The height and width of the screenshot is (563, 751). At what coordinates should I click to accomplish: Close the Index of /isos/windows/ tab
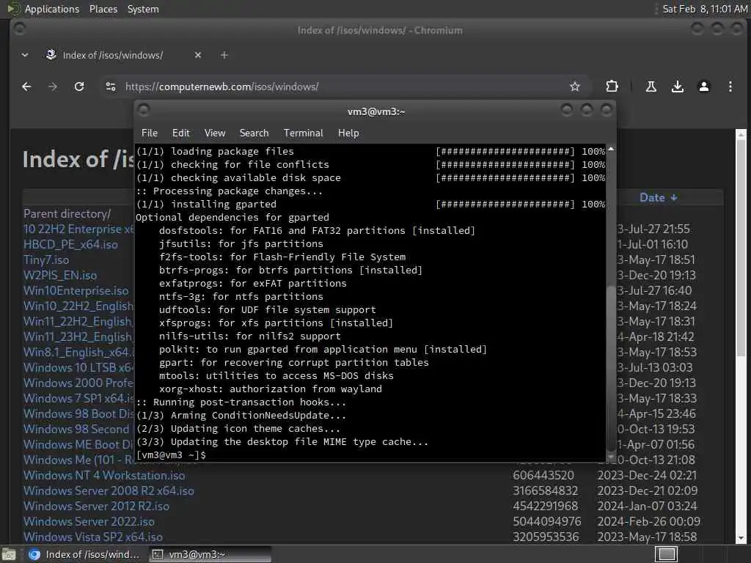coord(198,55)
